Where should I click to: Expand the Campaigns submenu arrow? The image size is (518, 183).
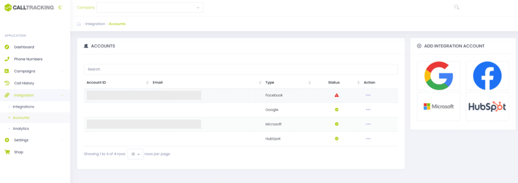[62, 71]
